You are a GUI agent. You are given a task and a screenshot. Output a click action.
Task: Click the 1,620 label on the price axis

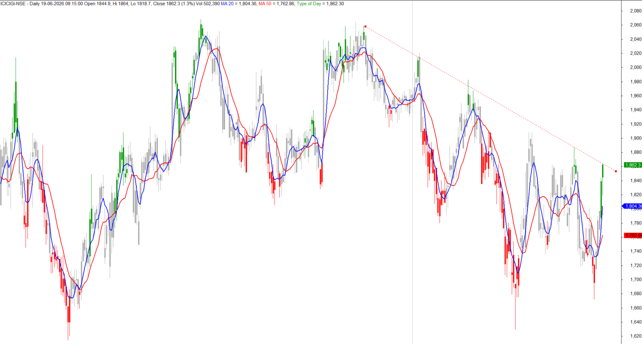click(635, 336)
